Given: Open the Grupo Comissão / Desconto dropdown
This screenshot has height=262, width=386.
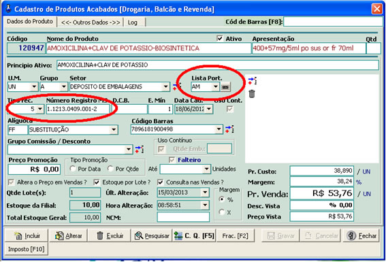Looking at the screenshot, I should coord(129,149).
